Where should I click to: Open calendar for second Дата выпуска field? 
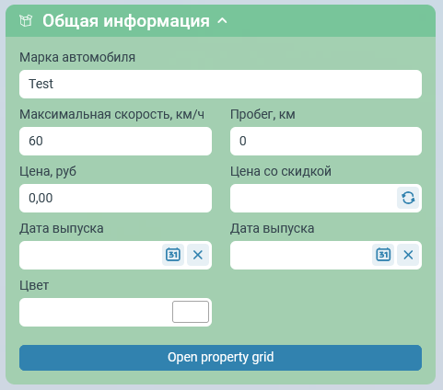click(383, 255)
